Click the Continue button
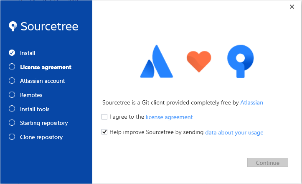This screenshot has height=184, width=302. [x=267, y=162]
